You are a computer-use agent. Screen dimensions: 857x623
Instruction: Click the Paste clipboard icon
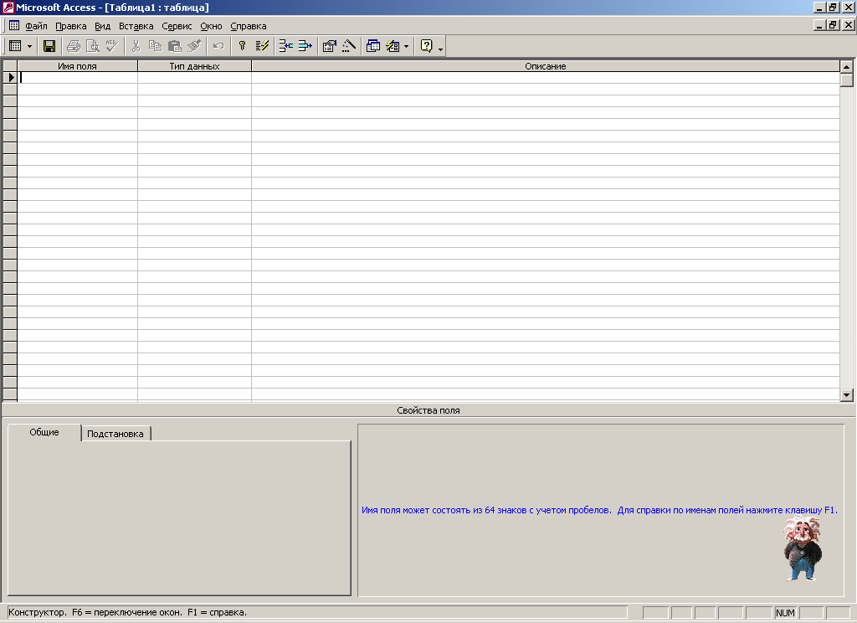pyautogui.click(x=174, y=46)
